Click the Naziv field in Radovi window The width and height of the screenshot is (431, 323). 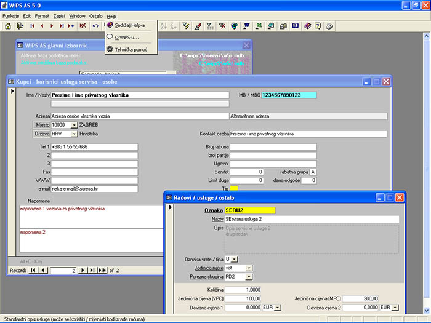(x=312, y=219)
